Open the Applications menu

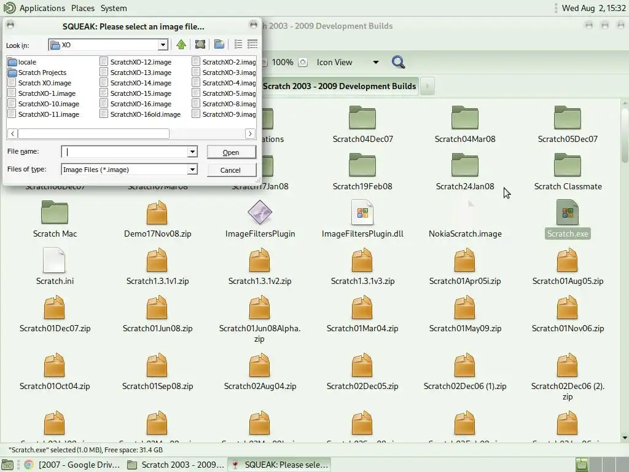click(x=42, y=8)
